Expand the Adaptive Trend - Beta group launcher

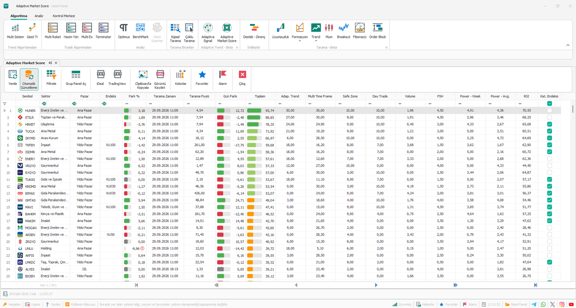[237, 47]
